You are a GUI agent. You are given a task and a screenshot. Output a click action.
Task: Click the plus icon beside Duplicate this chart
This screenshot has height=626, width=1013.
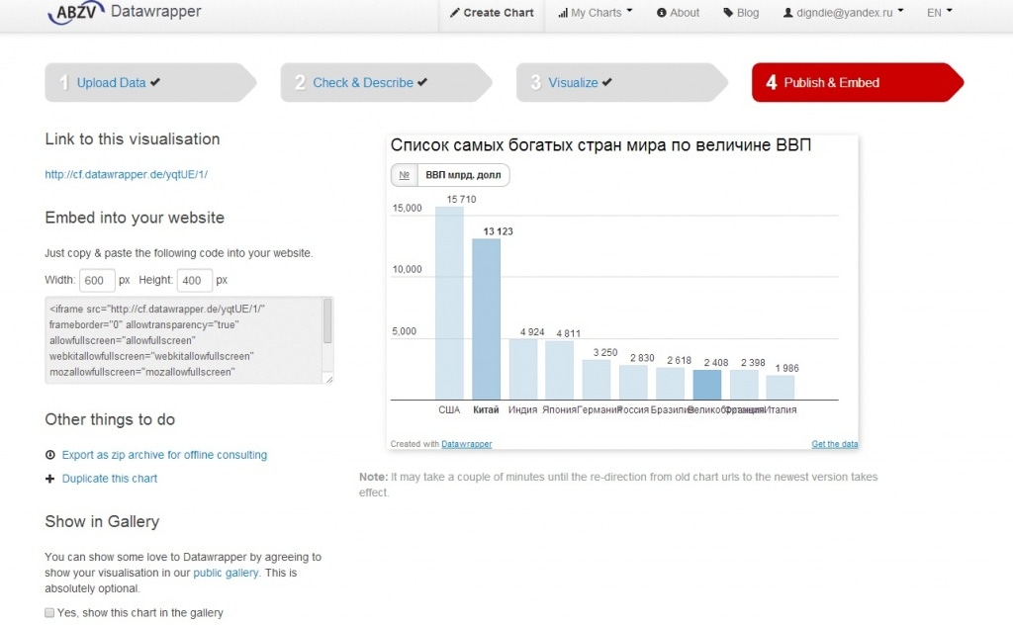49,479
